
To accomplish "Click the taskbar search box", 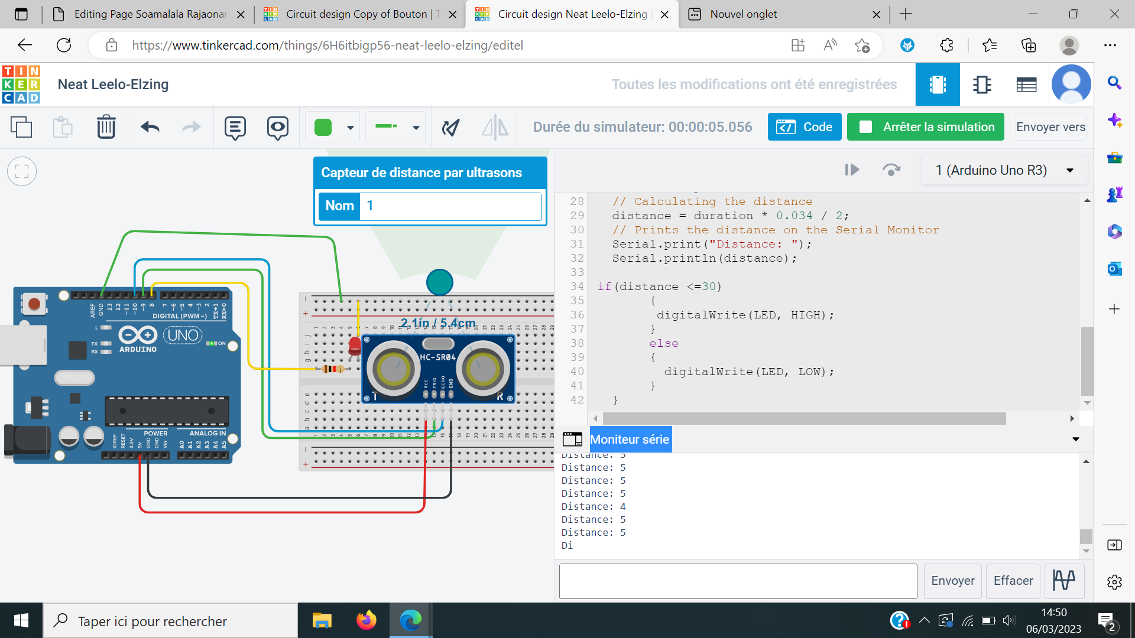I will [x=170, y=621].
